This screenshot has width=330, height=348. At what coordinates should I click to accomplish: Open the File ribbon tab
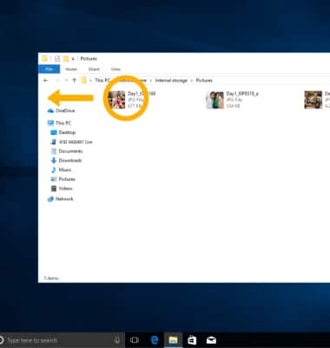[49, 69]
